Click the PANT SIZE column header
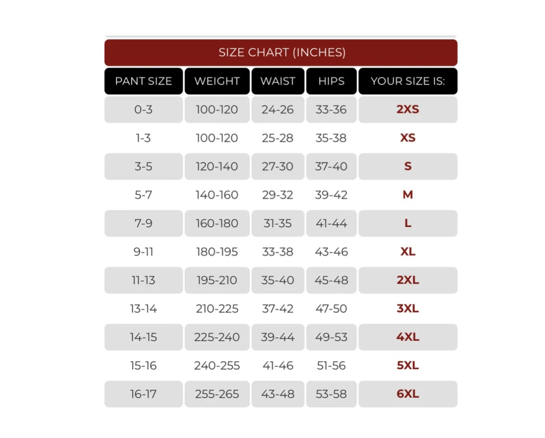Image resolution: width=545 pixels, height=438 pixels. (x=143, y=81)
